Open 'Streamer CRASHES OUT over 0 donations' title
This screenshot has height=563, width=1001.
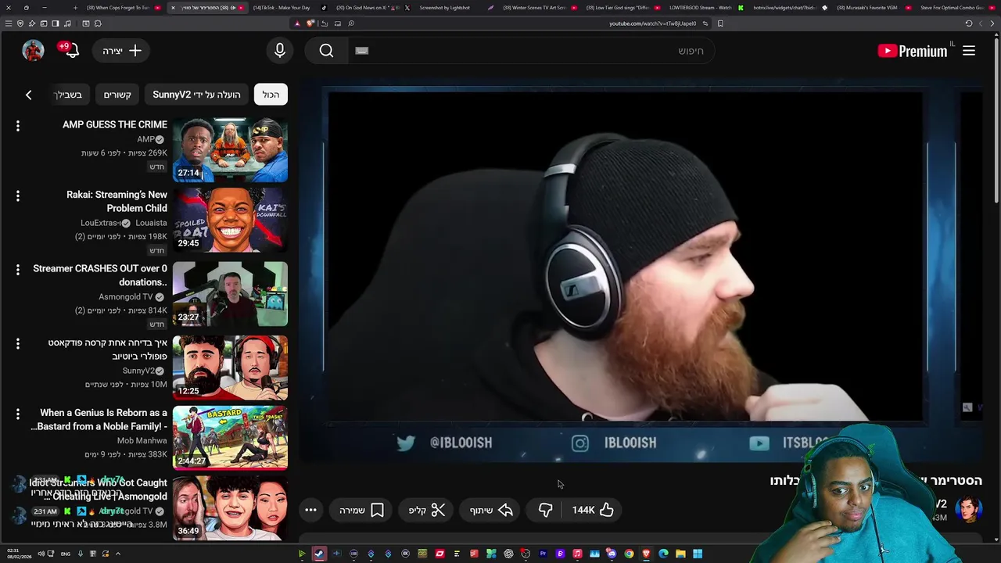coord(100,275)
